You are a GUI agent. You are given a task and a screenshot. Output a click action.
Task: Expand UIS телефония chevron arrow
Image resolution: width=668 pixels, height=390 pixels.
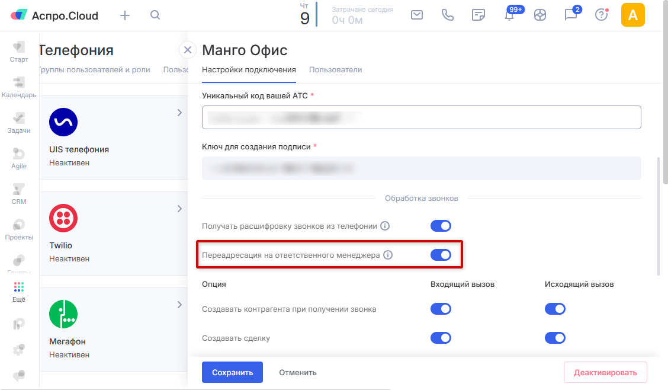coord(179,113)
